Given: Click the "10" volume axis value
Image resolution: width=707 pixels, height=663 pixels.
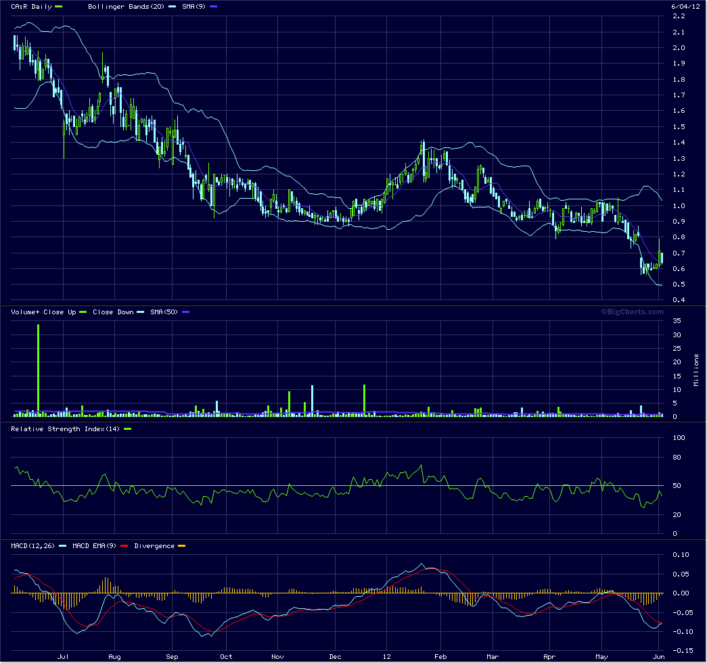Looking at the screenshot, I should pyautogui.click(x=677, y=390).
